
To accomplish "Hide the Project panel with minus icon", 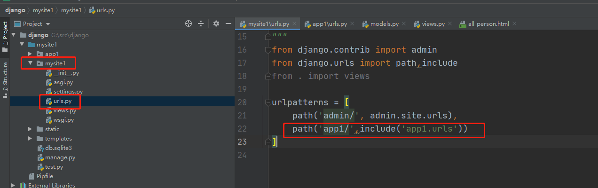I will click(228, 23).
